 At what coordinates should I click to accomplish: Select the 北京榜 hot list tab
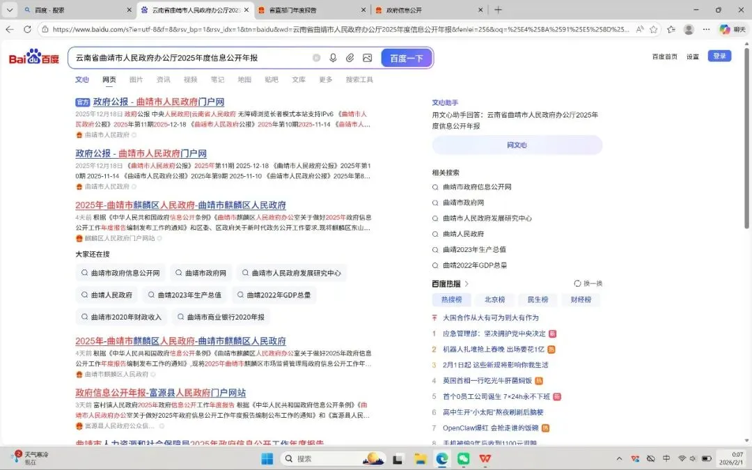pyautogui.click(x=494, y=299)
